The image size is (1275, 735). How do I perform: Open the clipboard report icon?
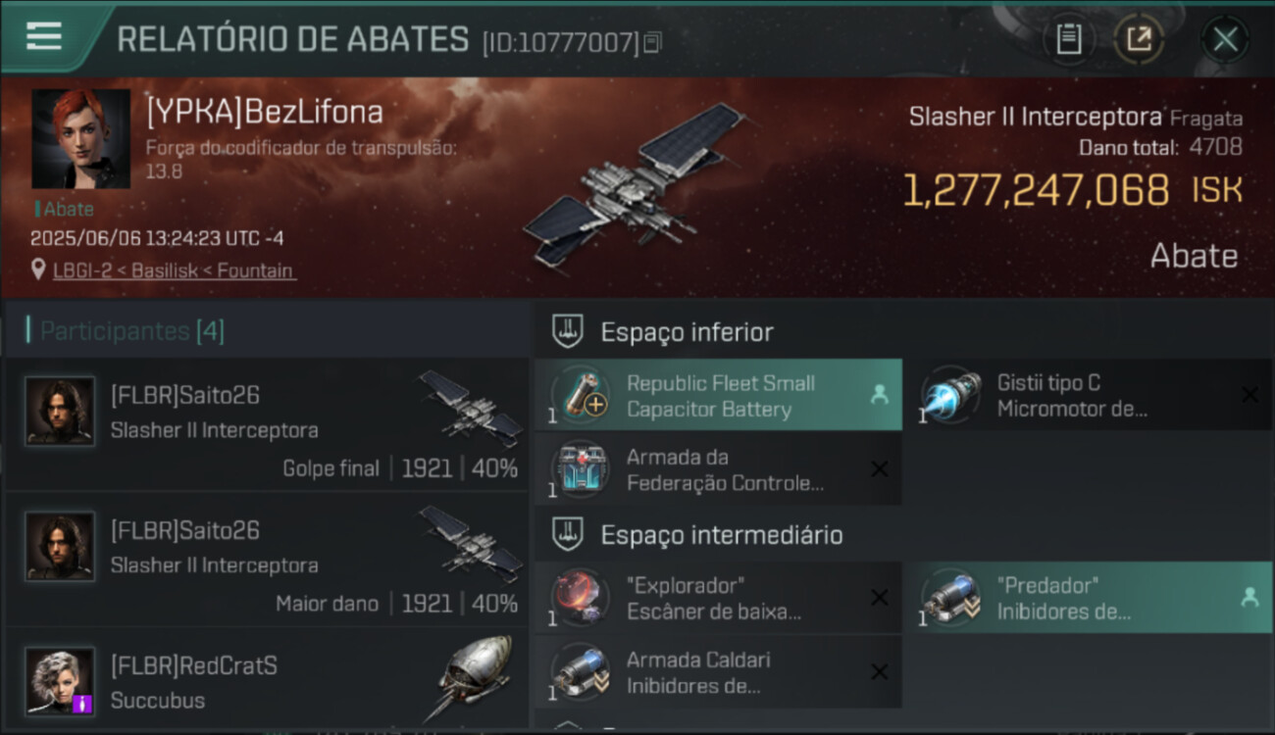point(1068,39)
